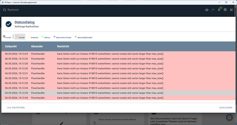This screenshot has width=237, height=125.
Task: Toggle the Warnung message filter
Action: (x=33, y=37)
